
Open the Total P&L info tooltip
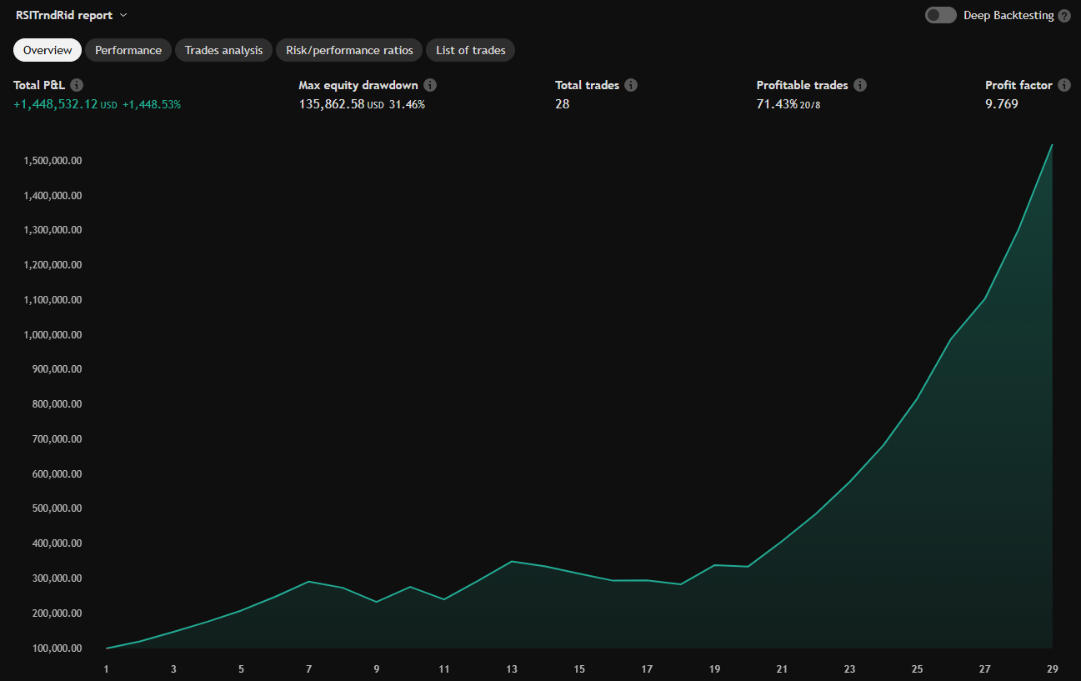(x=76, y=84)
